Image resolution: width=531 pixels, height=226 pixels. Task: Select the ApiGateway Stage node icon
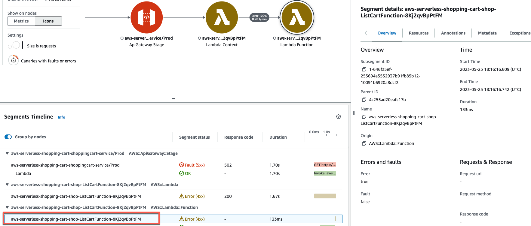[147, 17]
